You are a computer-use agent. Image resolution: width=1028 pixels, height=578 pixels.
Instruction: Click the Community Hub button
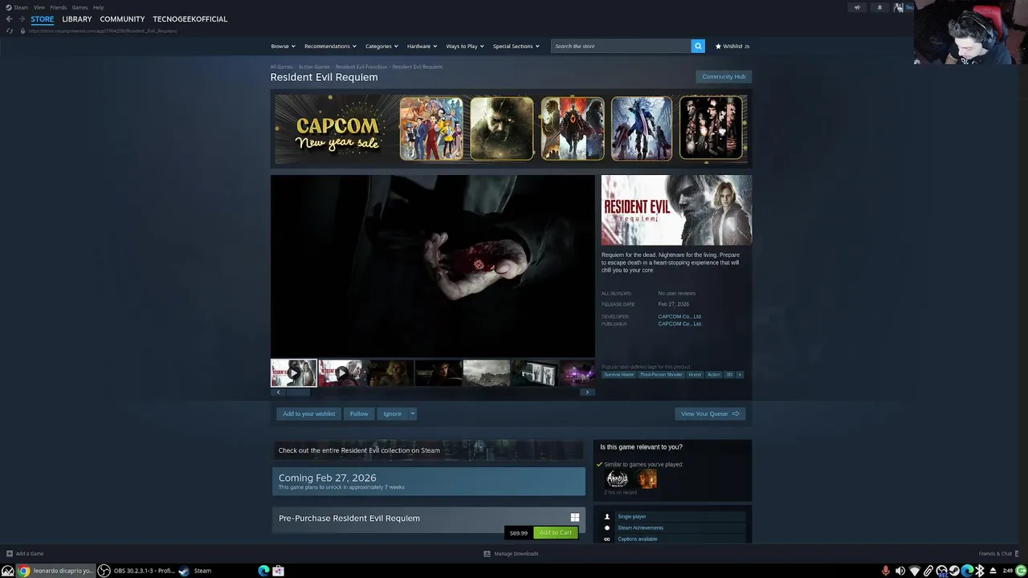[724, 76]
